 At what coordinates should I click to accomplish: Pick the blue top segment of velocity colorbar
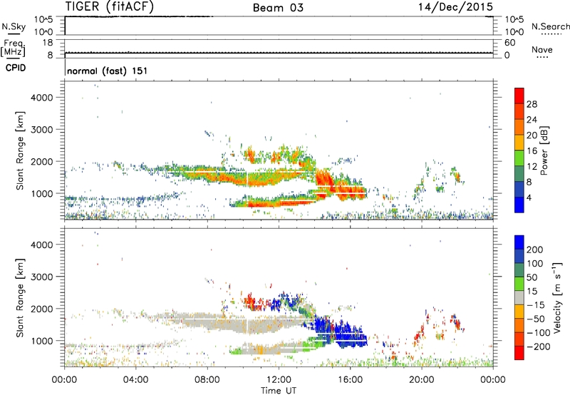(519, 242)
